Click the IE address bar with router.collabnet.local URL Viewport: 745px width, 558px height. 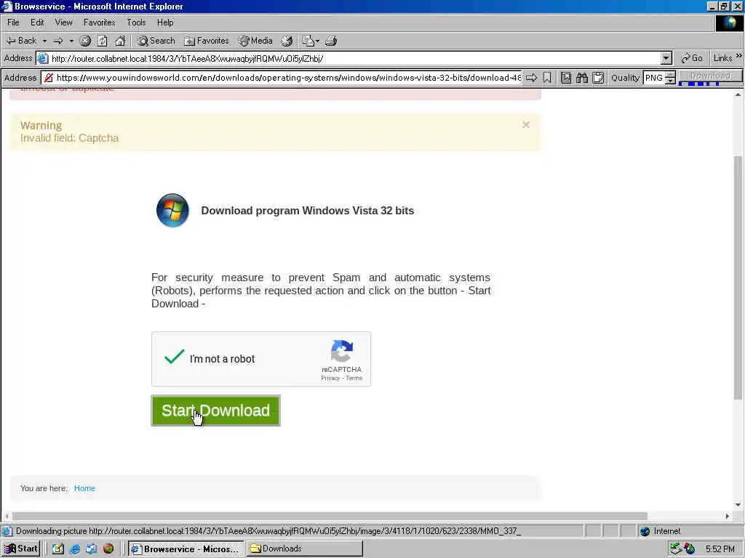(354, 58)
